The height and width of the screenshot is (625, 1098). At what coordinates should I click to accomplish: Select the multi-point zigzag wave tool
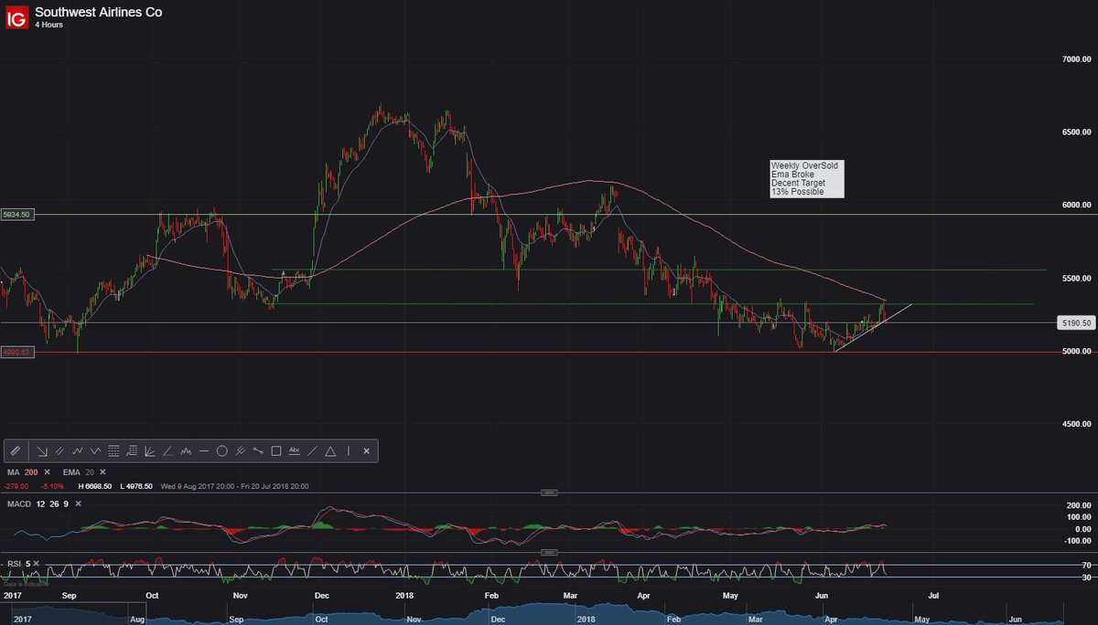click(78, 451)
